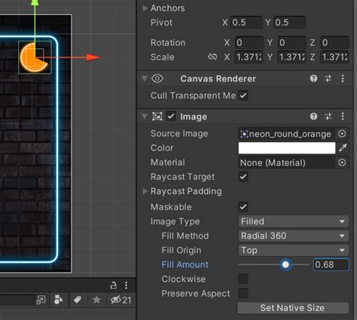Click the green Y-axis gizmo arrow

pos(35,3)
